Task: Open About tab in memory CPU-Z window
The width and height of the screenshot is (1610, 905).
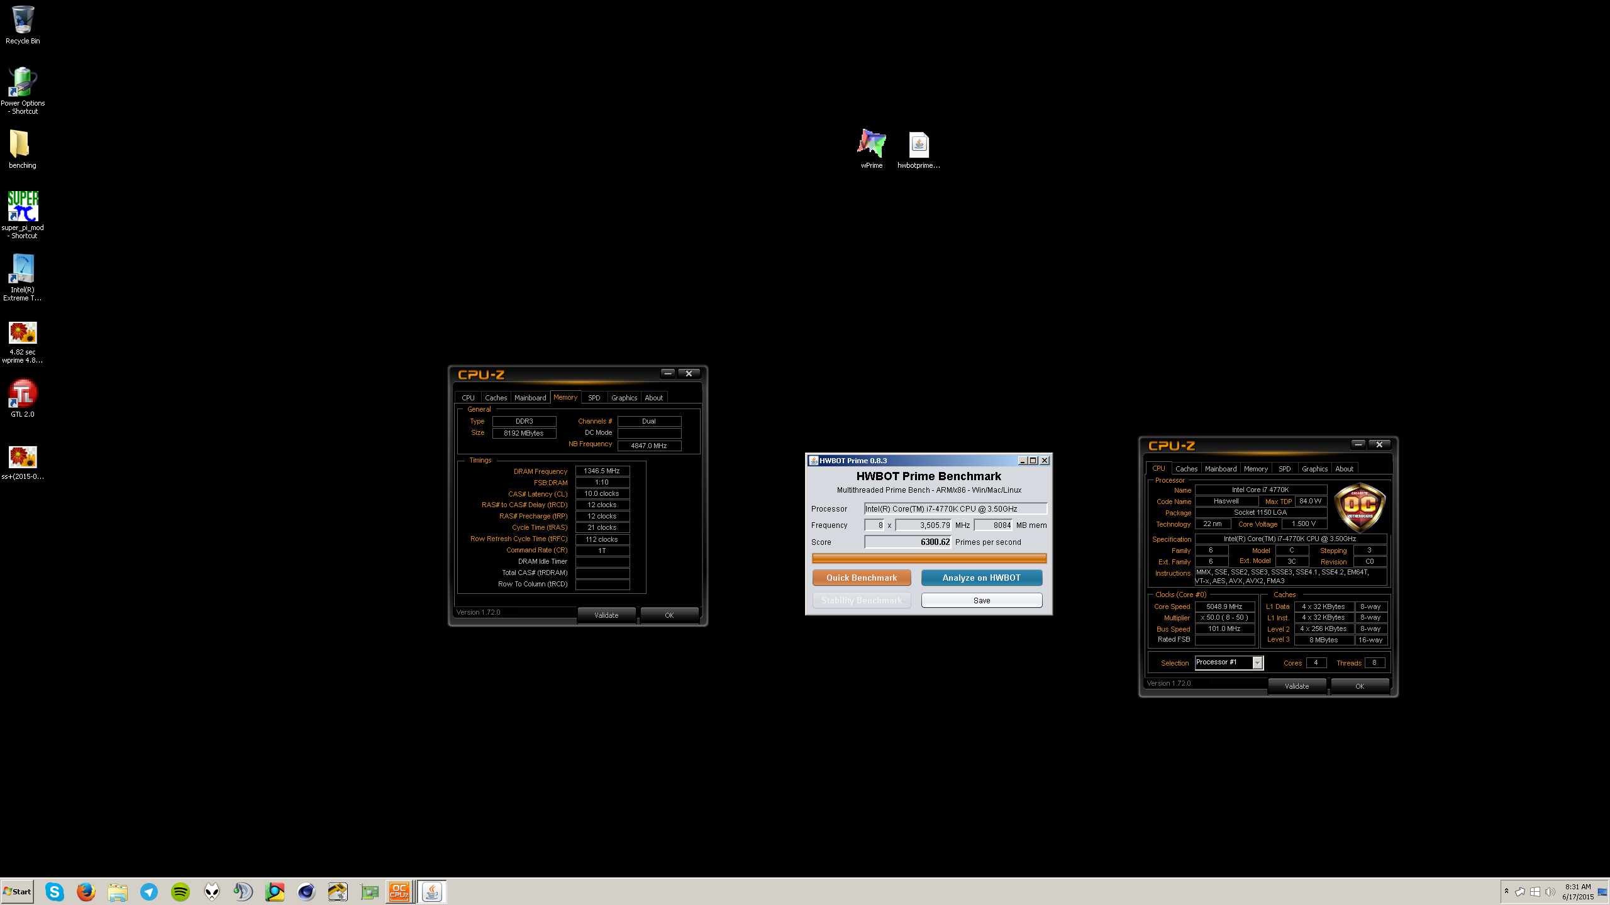Action: point(653,398)
